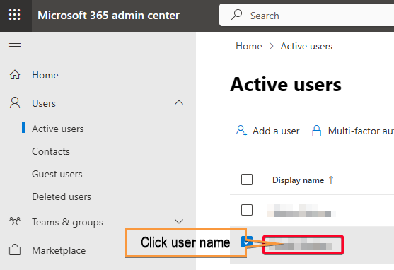Uncheck the selected second user row checkbox
The height and width of the screenshot is (270, 394).
[246, 242]
